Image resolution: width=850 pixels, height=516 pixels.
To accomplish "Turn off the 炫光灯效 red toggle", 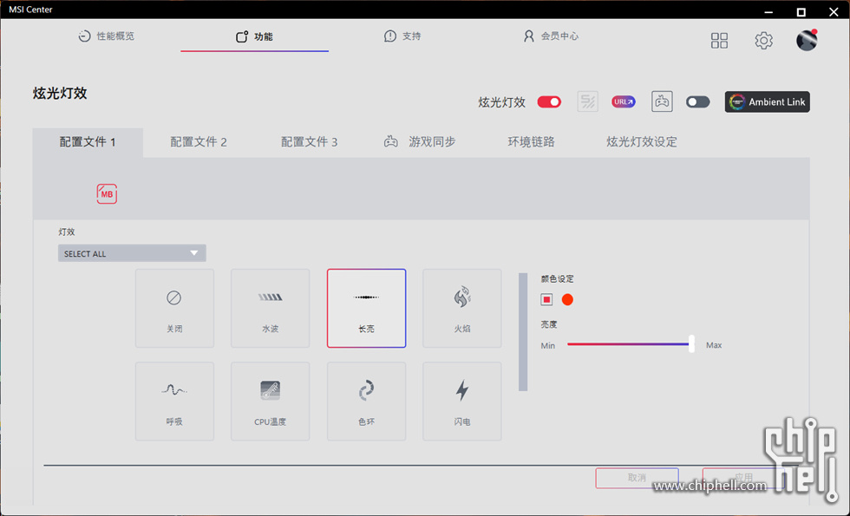I will tap(549, 102).
